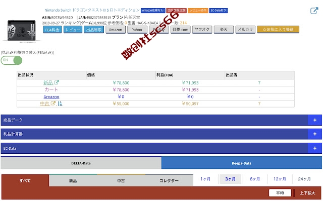323x201 pixels.
Task: Click the Amazon在庫なし badge
Action: click(x=153, y=10)
